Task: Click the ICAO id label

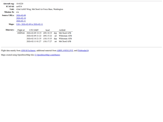Action: (10, 7)
